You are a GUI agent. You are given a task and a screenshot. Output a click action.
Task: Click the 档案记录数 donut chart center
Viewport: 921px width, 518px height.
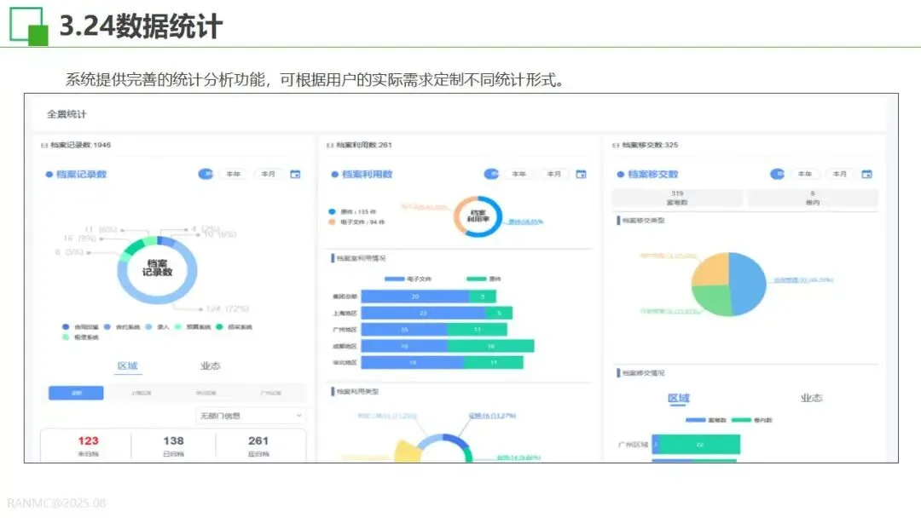coord(158,268)
